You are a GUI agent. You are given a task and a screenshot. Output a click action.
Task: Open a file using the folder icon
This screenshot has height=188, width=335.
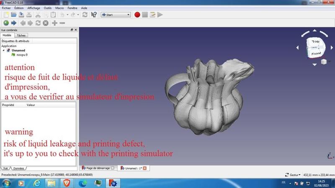tap(14, 15)
